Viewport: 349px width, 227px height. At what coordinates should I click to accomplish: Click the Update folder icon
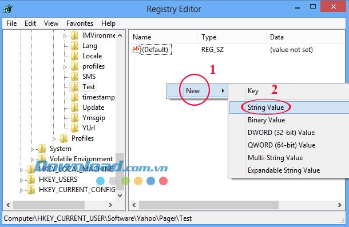[74, 107]
